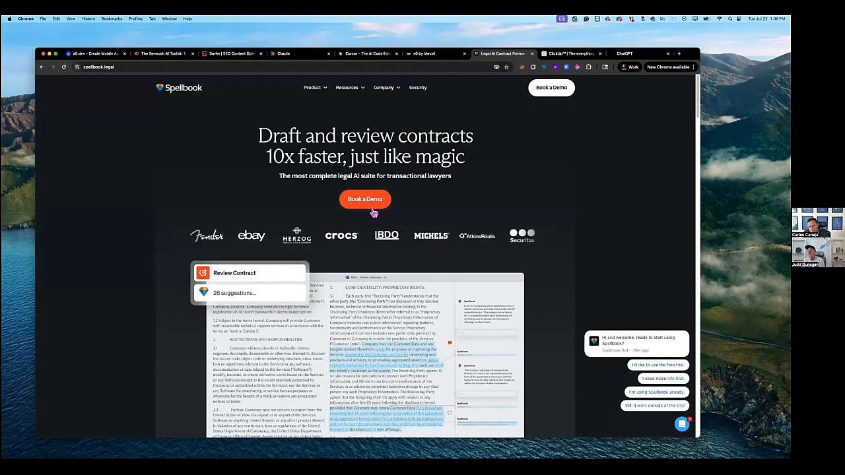The height and width of the screenshot is (475, 845).
Task: Select Carlos Caneja video thumbnail
Action: (x=818, y=223)
